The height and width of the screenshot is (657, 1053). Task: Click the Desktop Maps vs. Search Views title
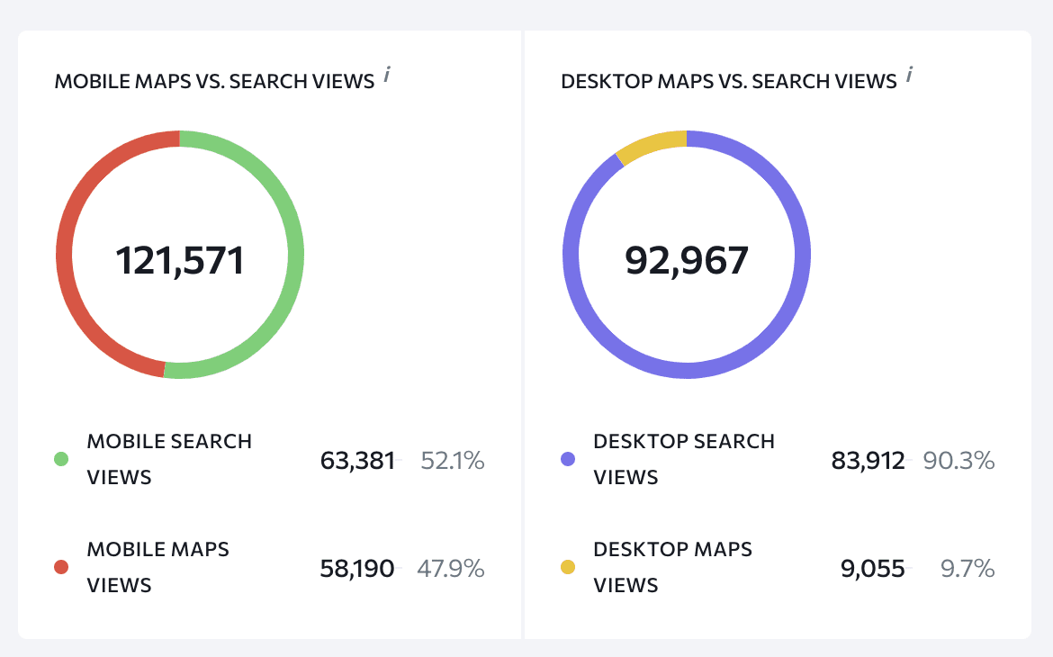pos(729,81)
